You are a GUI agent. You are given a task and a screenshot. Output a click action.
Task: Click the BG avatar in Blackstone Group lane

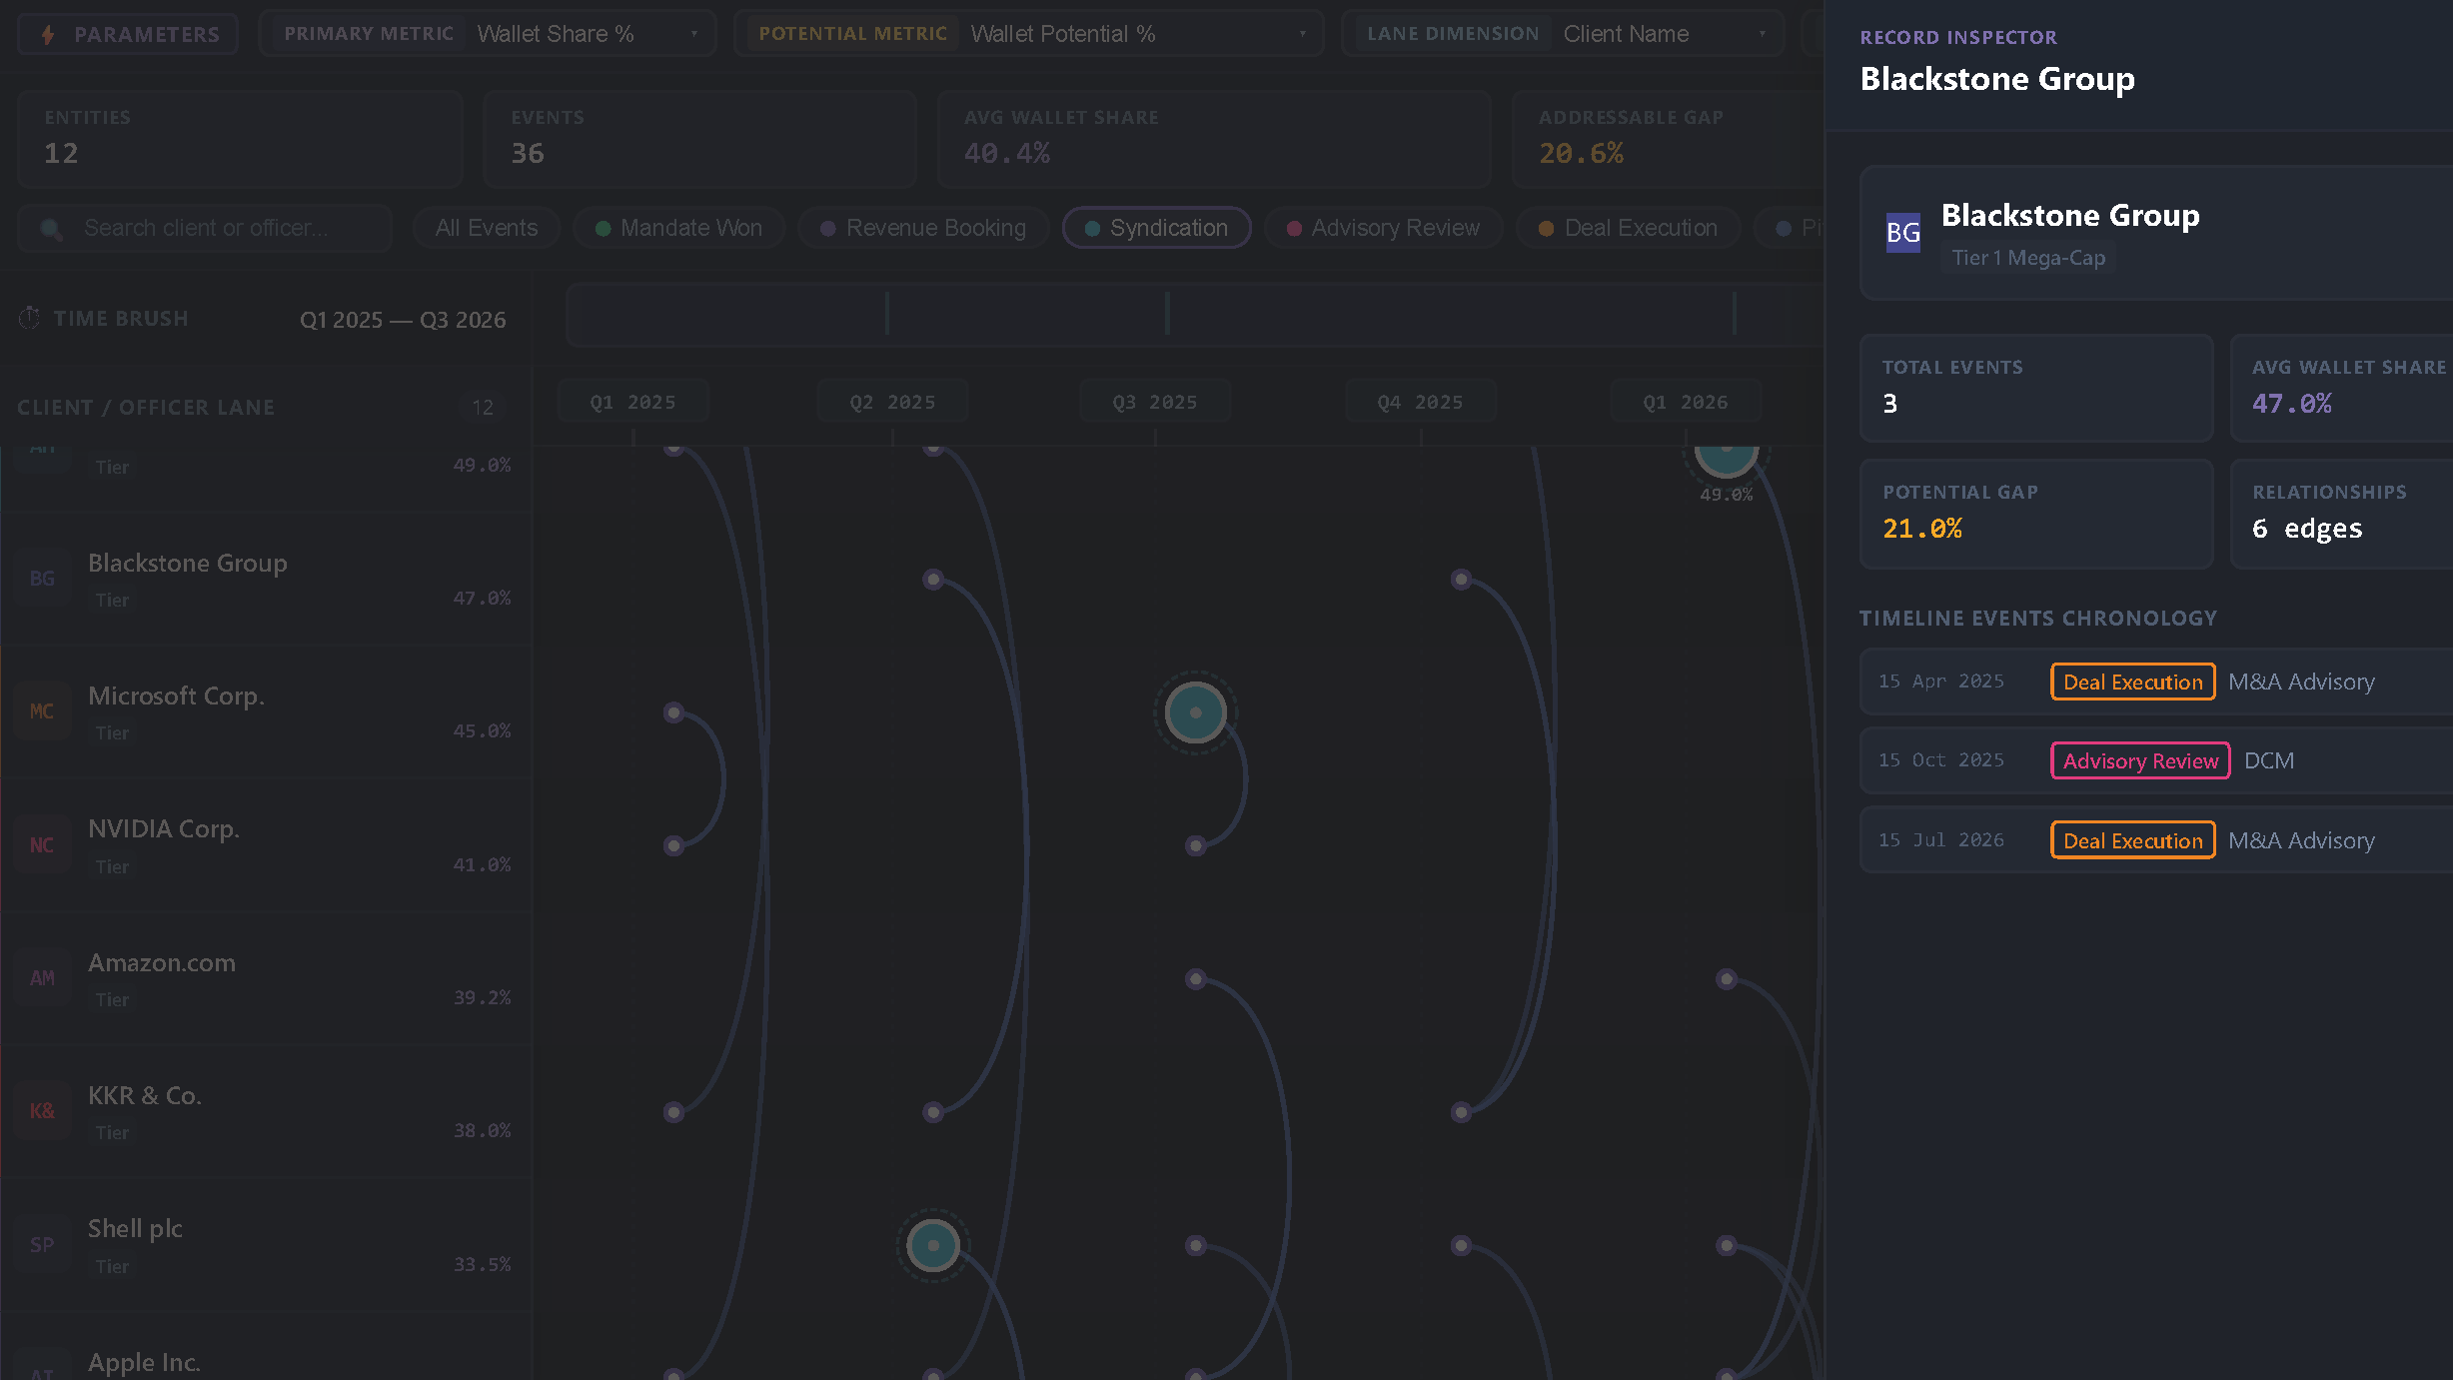(42, 579)
